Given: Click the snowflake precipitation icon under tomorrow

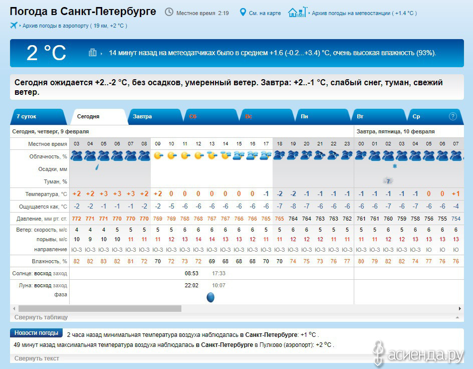Looking at the screenshot, I should pyautogui.click(x=394, y=166).
